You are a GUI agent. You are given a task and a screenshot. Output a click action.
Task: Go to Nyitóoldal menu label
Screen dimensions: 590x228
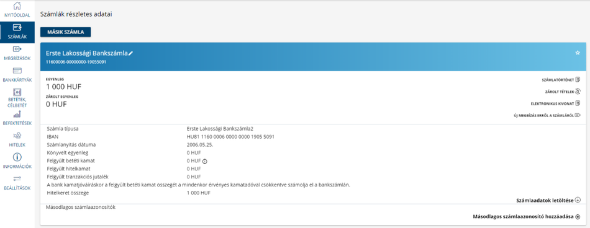pyautogui.click(x=17, y=15)
